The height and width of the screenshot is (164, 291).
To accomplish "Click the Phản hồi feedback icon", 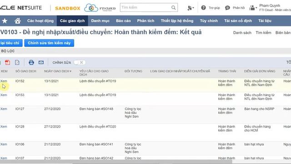I will pos(227,8).
